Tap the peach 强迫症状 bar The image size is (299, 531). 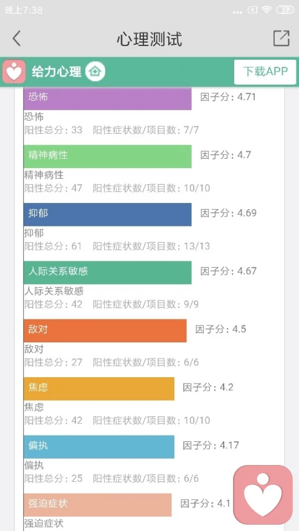click(x=98, y=505)
